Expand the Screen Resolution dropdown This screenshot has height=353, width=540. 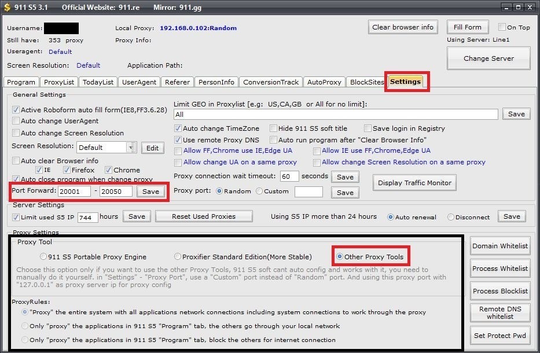coord(131,148)
